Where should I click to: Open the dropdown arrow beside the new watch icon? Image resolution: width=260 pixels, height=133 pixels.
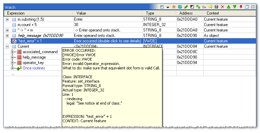[x=168, y=7]
